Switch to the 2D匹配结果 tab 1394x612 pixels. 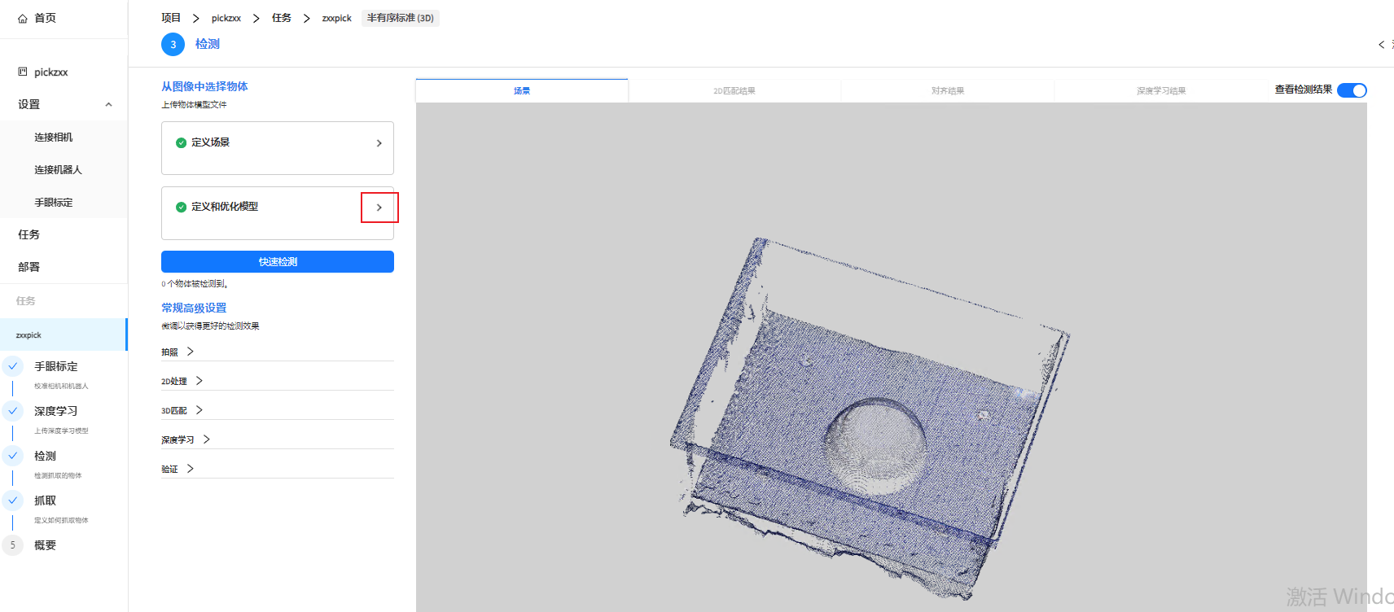734,91
